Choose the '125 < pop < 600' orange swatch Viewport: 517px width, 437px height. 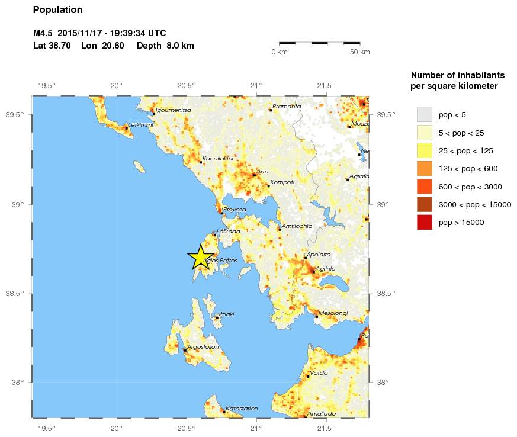[x=424, y=168]
